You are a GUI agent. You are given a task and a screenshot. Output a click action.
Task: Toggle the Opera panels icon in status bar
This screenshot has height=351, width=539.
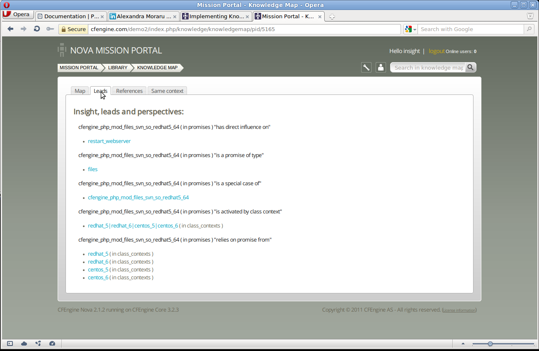point(10,344)
